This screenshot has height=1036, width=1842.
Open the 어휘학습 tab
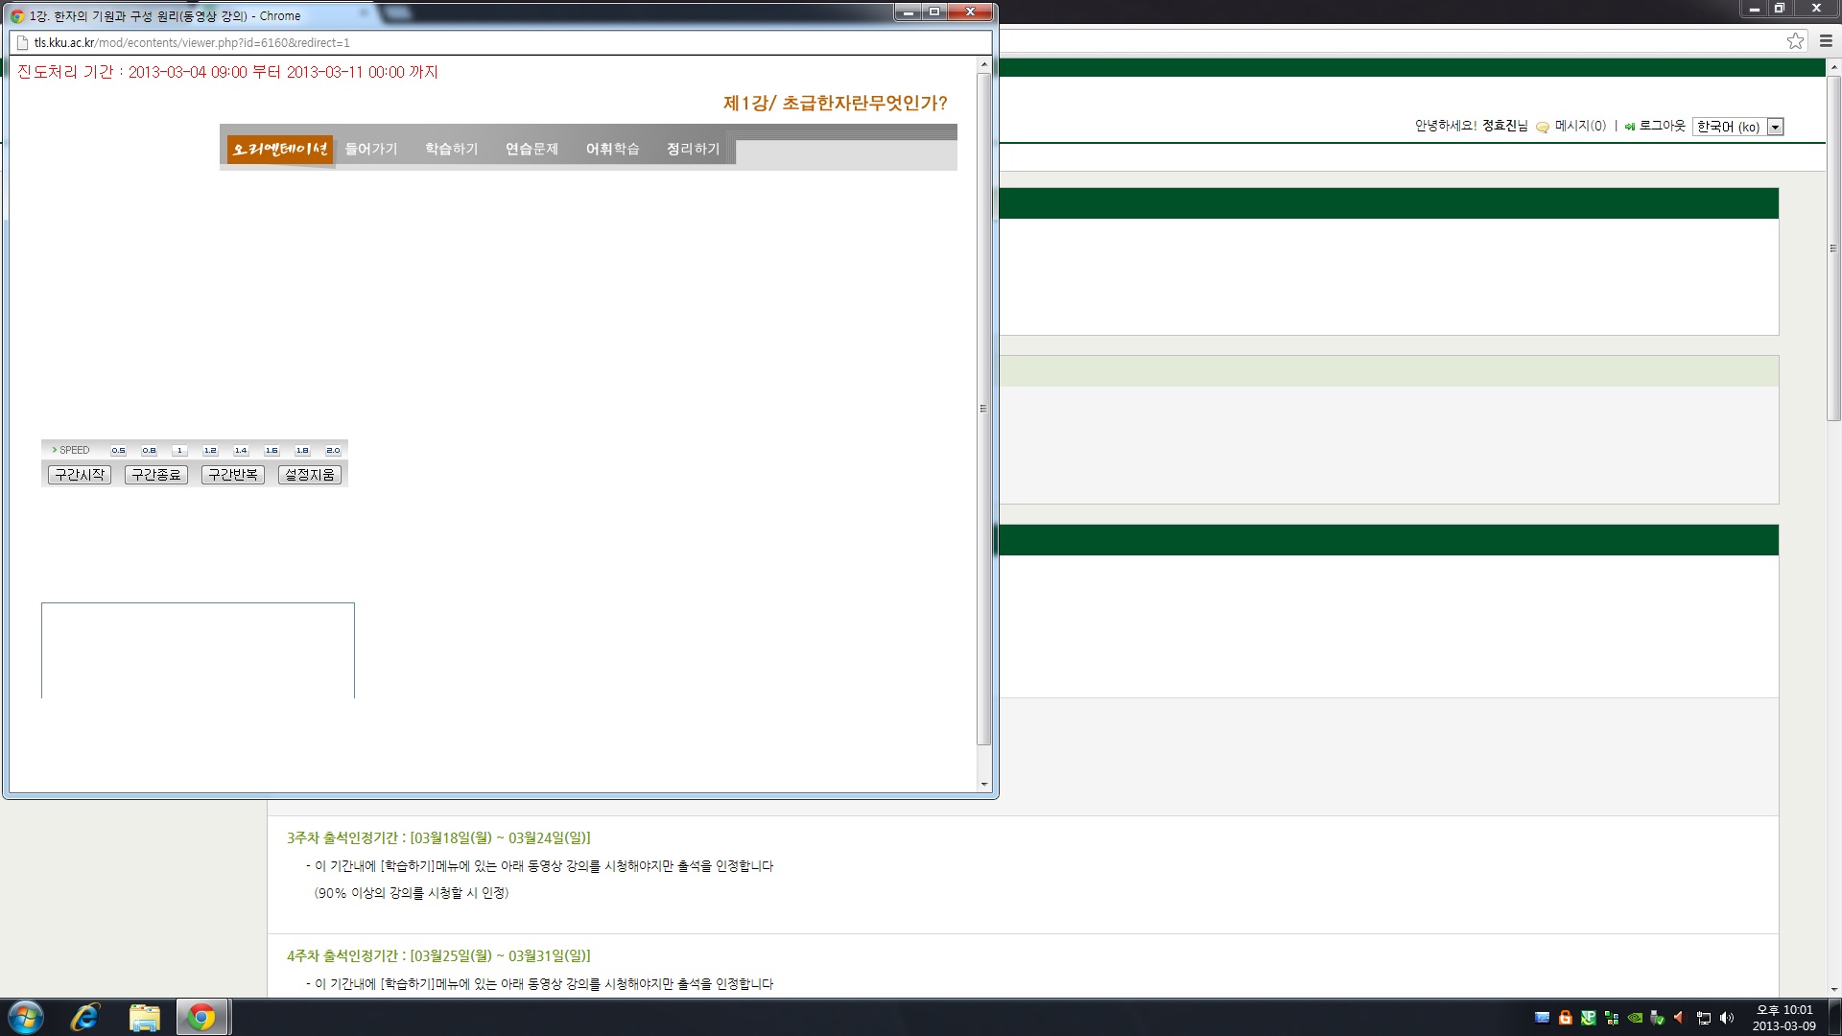(613, 149)
